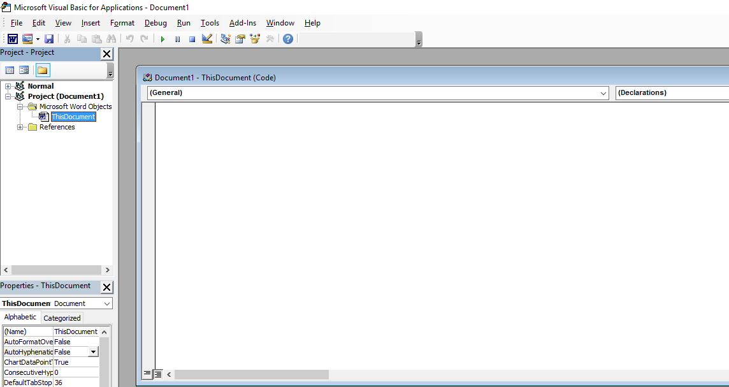The height and width of the screenshot is (387, 729).
Task: Collapse the Project (Document1) node
Action: pyautogui.click(x=8, y=97)
